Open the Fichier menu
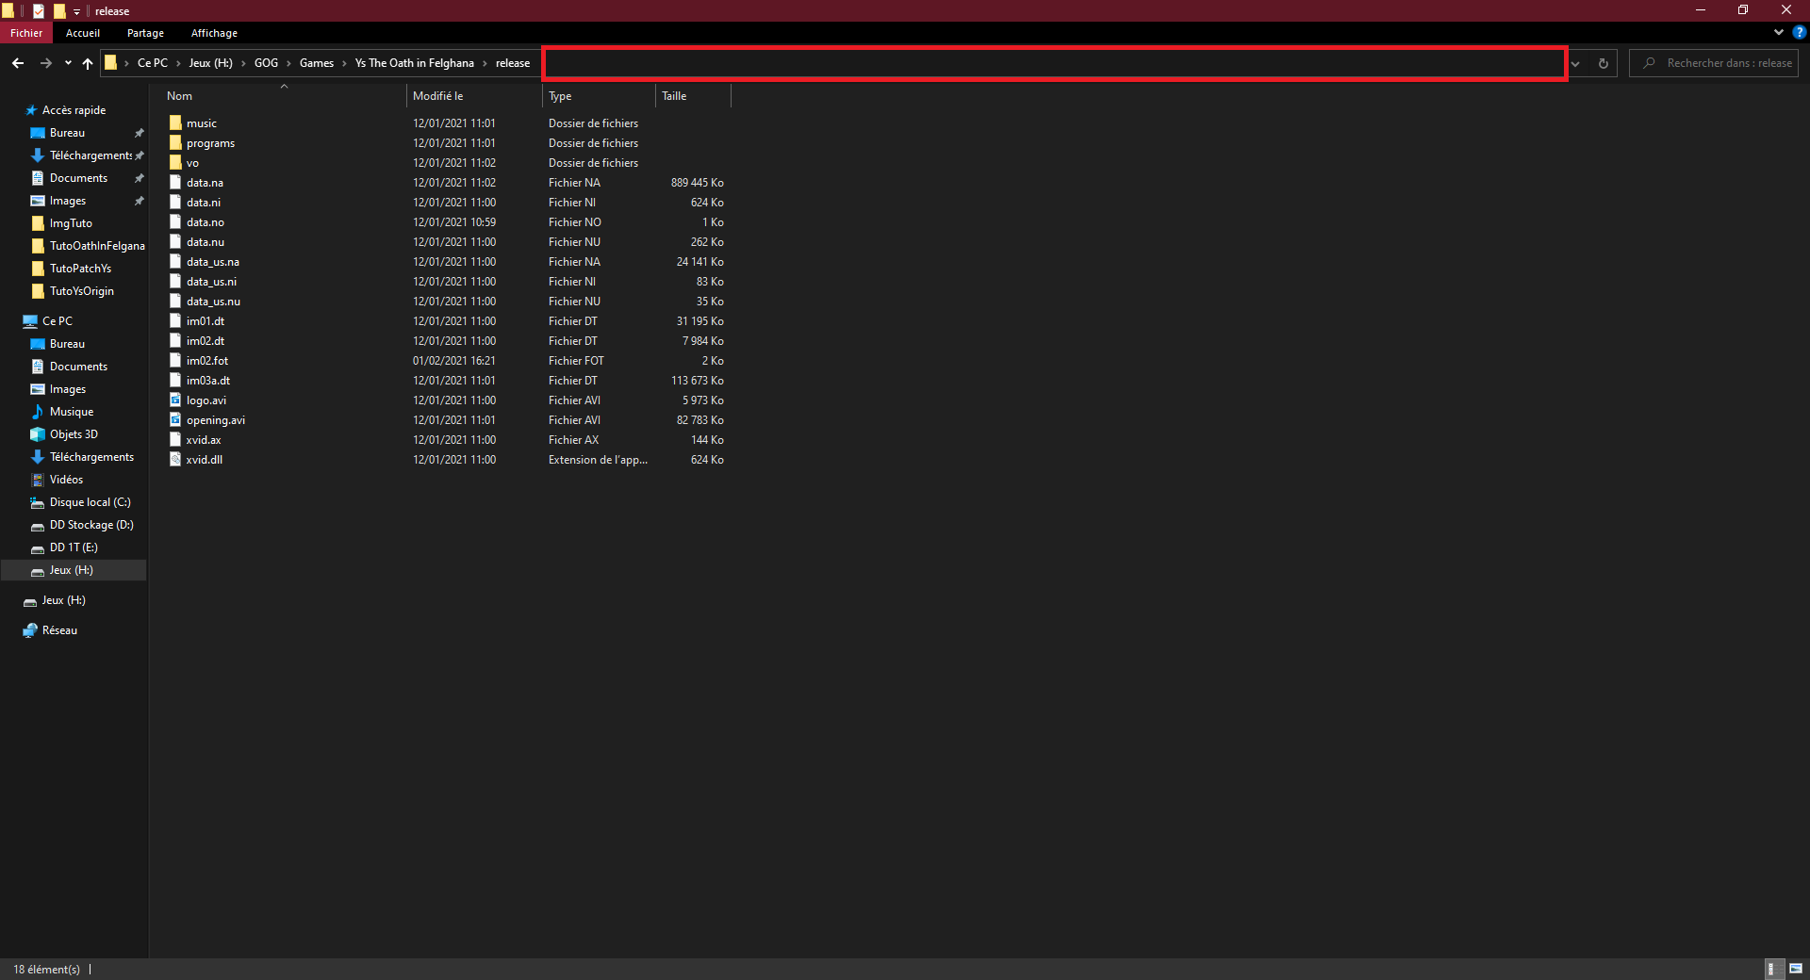 (26, 33)
